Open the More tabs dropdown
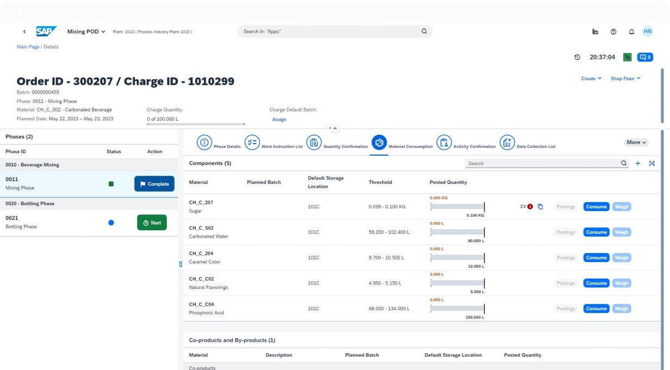The width and height of the screenshot is (670, 370). [636, 143]
